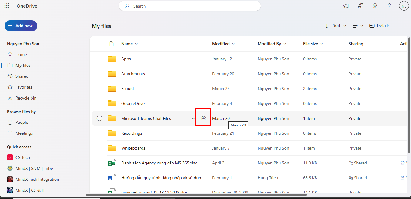Screen dimensions: 411x199
Task: Expand the Modified column header dropdown
Action: point(223,44)
